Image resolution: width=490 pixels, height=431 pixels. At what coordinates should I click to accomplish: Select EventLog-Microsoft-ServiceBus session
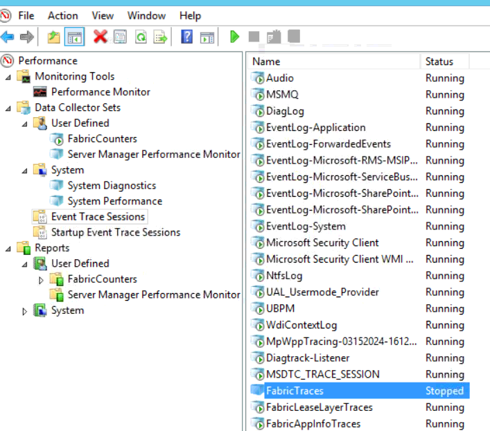(342, 177)
